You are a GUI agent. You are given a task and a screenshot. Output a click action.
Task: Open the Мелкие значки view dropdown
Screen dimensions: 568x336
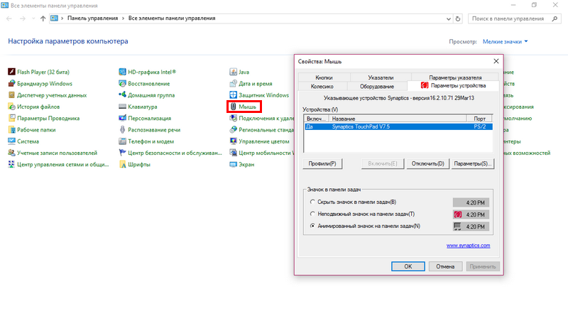(505, 42)
